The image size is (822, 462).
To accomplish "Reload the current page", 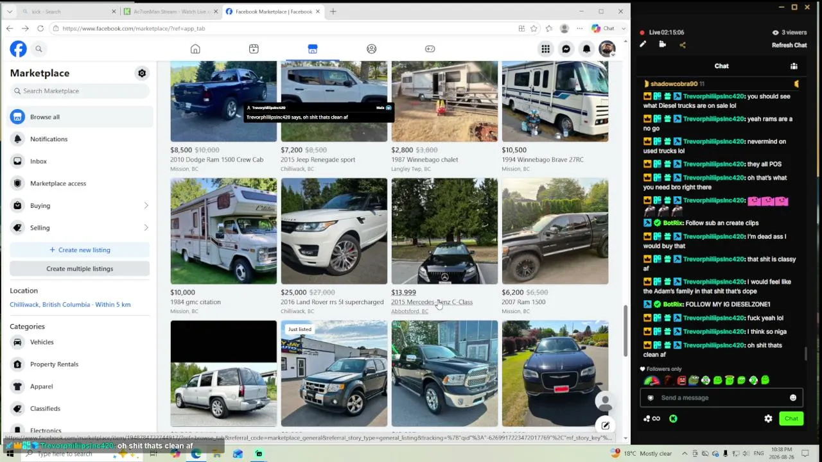I will pyautogui.click(x=40, y=29).
